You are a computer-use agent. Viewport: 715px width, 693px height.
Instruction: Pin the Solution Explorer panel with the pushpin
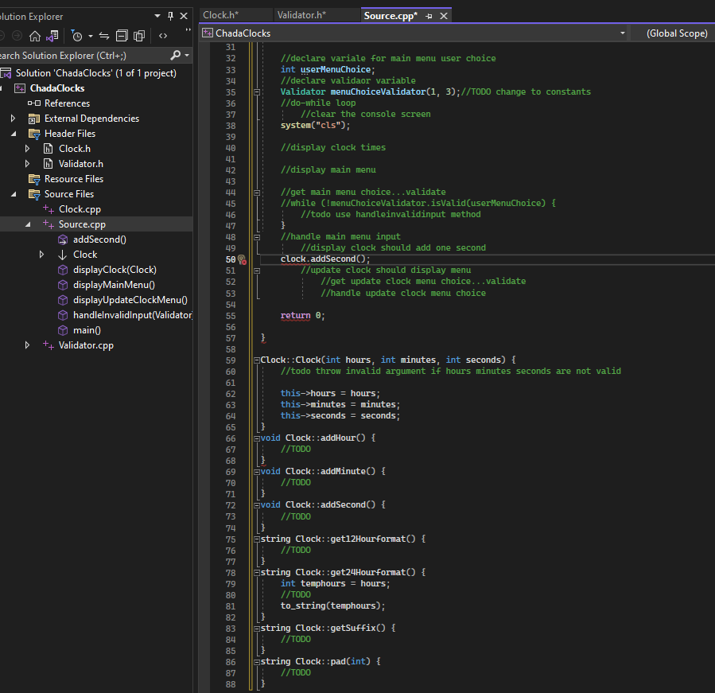click(x=170, y=16)
